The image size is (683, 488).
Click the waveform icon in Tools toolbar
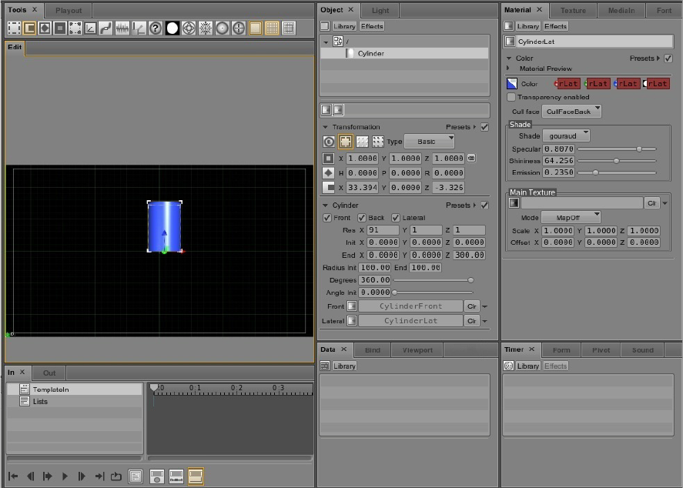coord(122,28)
